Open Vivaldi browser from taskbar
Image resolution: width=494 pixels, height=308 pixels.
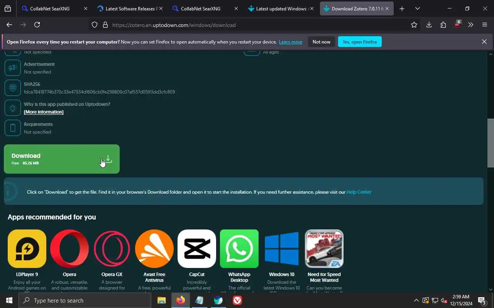237,300
